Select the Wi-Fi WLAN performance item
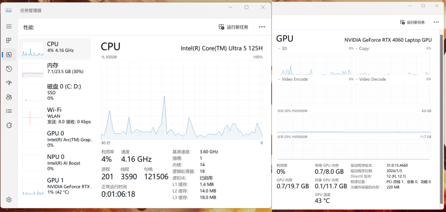 (x=55, y=116)
